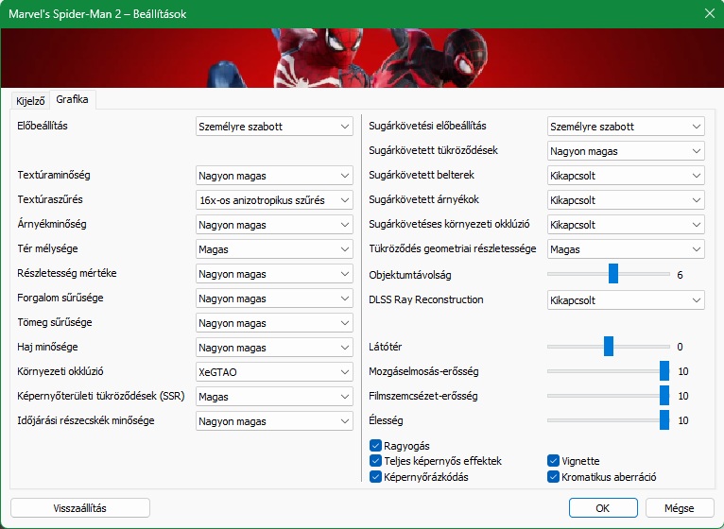Click the Sugárkövetett belterek label
The height and width of the screenshot is (529, 724).
[x=422, y=175]
